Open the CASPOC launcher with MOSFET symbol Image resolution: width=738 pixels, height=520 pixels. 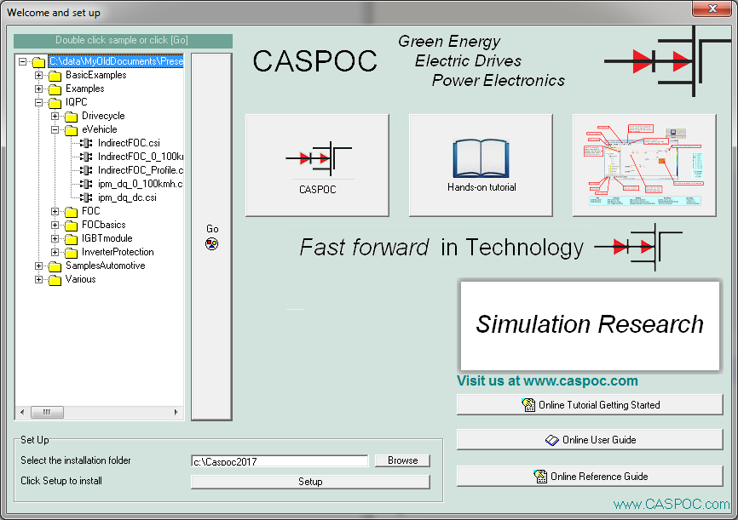click(317, 165)
